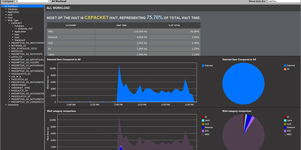Select All Workload in the tree
This screenshot has height=150, width=301.
(x=11, y=6)
